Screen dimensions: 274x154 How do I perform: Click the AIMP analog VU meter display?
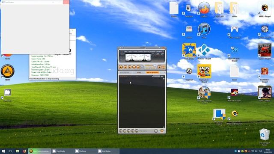click(x=138, y=57)
